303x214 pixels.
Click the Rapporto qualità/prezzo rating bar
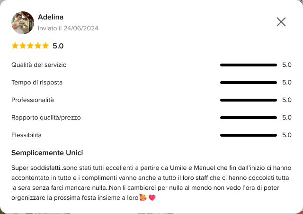click(249, 118)
